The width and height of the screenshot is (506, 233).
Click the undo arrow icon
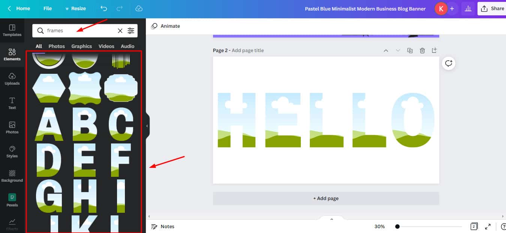(104, 8)
